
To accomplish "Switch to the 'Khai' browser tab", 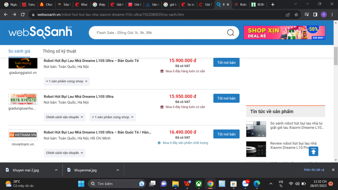I will [x=82, y=5].
